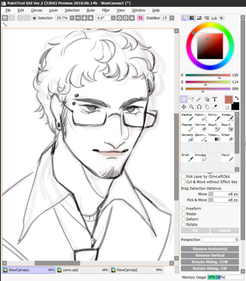The width and height of the screenshot is (246, 281).
Task: Choose the English-labeled Brush tool
Action: (x=187, y=157)
